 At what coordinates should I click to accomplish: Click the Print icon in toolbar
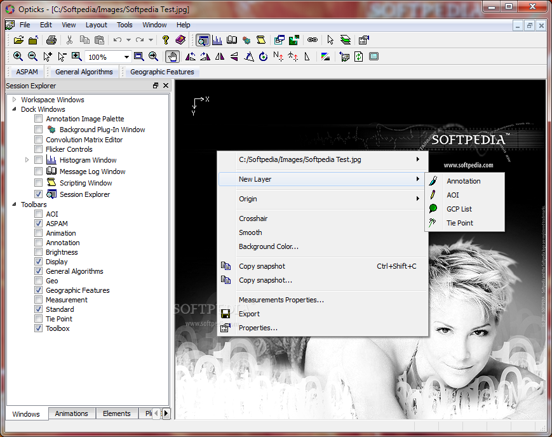click(51, 40)
